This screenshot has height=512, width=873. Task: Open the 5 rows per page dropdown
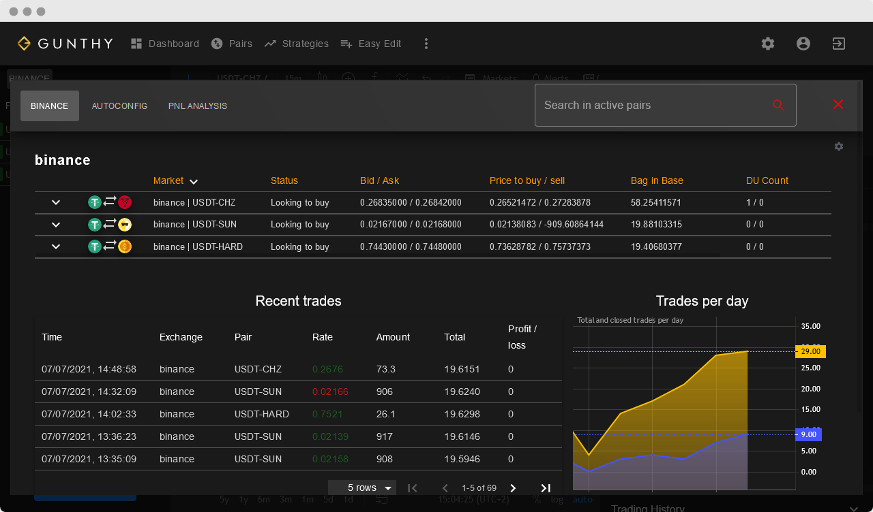pos(362,487)
